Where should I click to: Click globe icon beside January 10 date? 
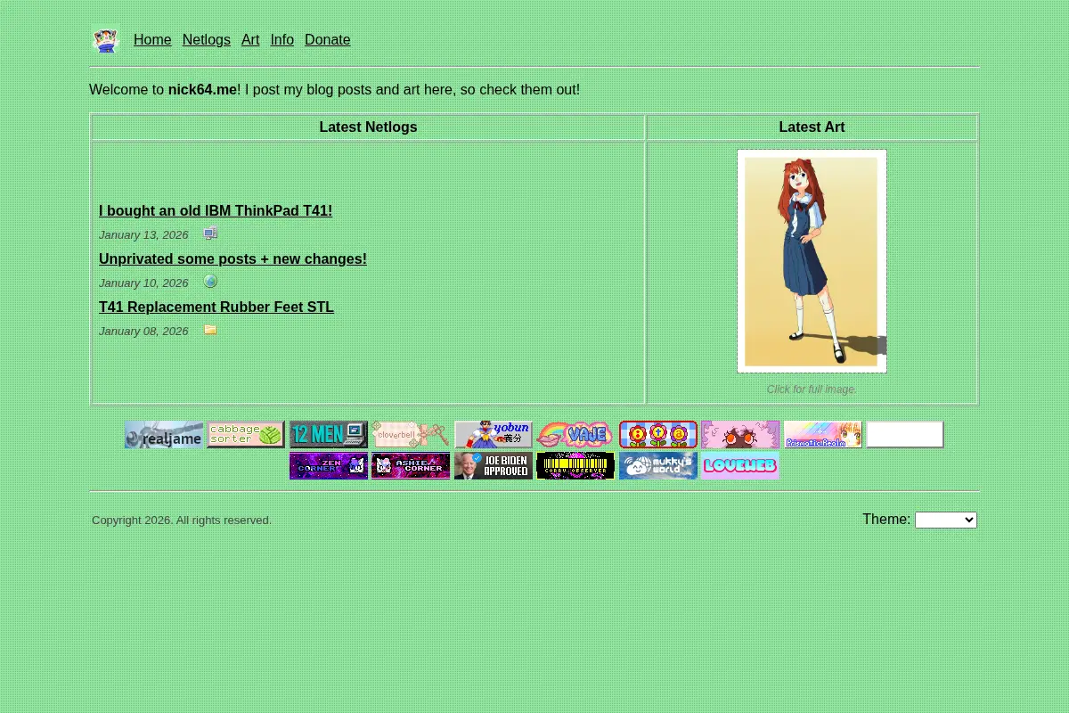(x=210, y=282)
